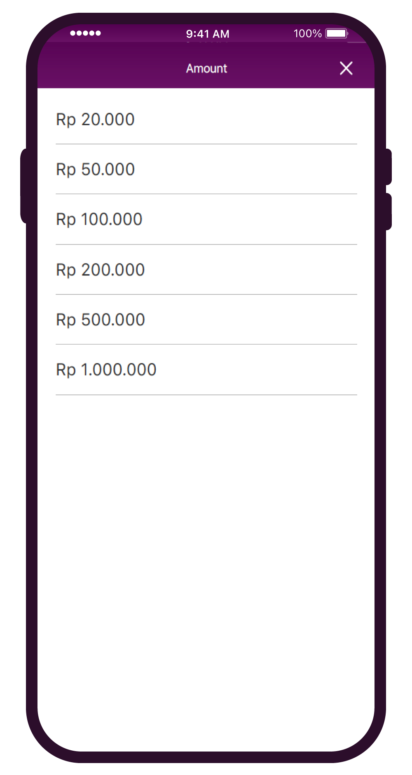The height and width of the screenshot is (775, 412).
Task: Pick the Rp 100.000 option
Action: coord(99,219)
